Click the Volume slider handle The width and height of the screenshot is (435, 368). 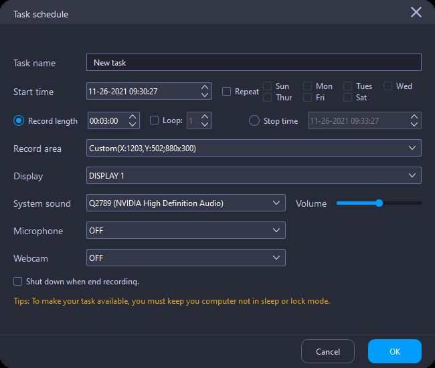pyautogui.click(x=379, y=203)
